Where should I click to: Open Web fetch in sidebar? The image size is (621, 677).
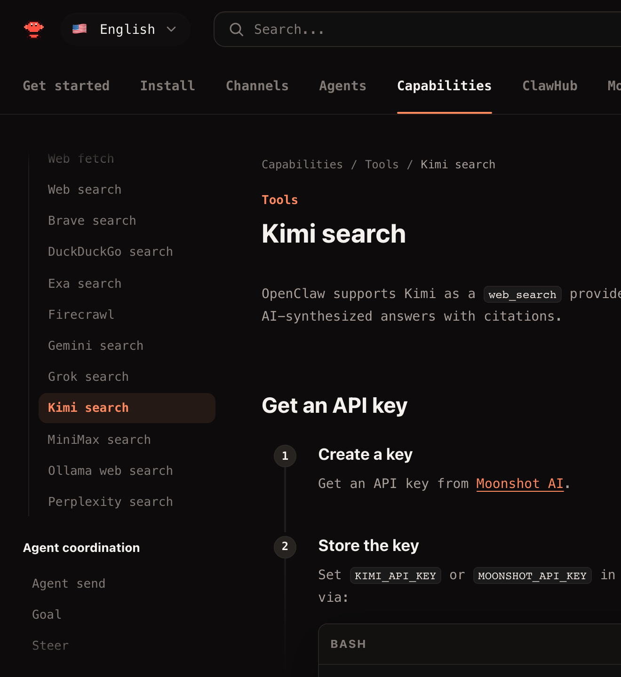pyautogui.click(x=81, y=158)
